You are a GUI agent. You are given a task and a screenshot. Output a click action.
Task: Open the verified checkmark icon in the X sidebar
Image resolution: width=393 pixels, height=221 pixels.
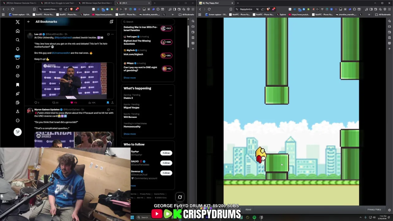(18, 76)
